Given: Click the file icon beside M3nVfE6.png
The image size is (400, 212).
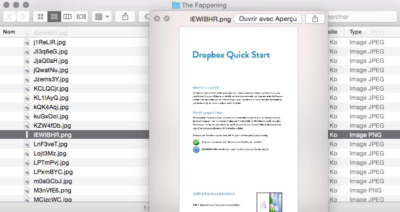Looking at the screenshot, I should click(x=27, y=191).
